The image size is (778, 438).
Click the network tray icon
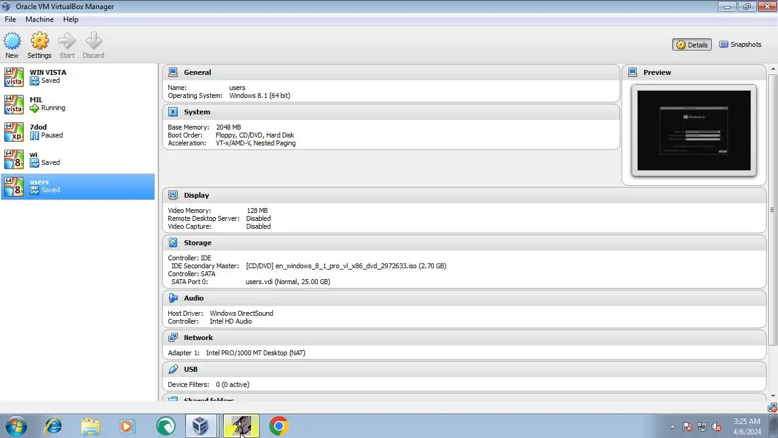pyautogui.click(x=702, y=426)
